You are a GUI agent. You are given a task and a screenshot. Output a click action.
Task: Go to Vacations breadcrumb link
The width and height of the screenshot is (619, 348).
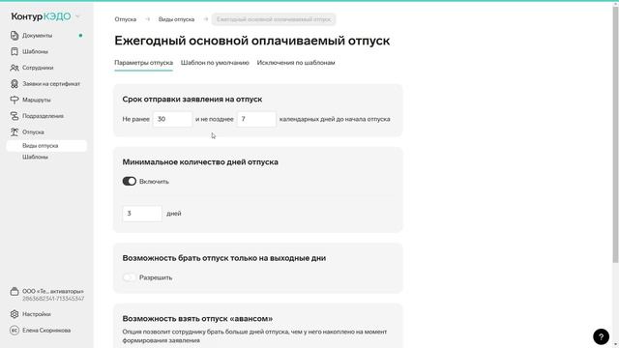(x=126, y=19)
